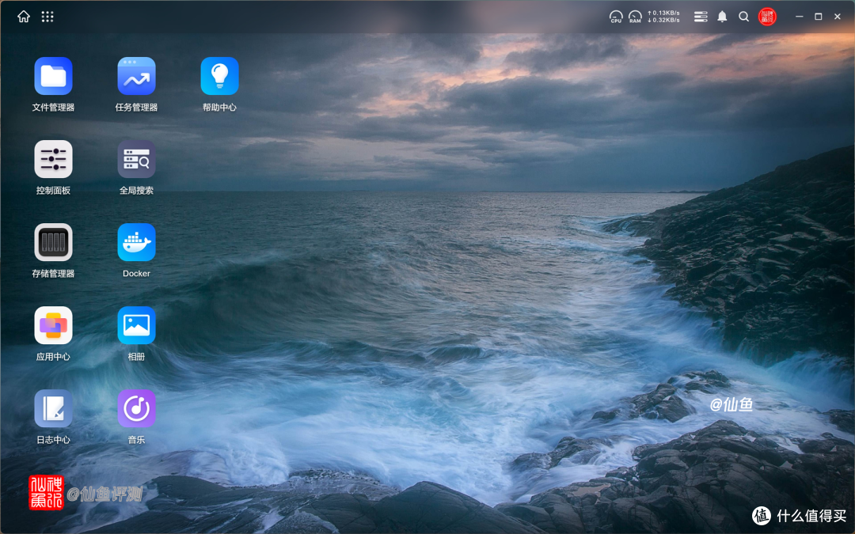Go to the home desktop icon

(x=24, y=17)
